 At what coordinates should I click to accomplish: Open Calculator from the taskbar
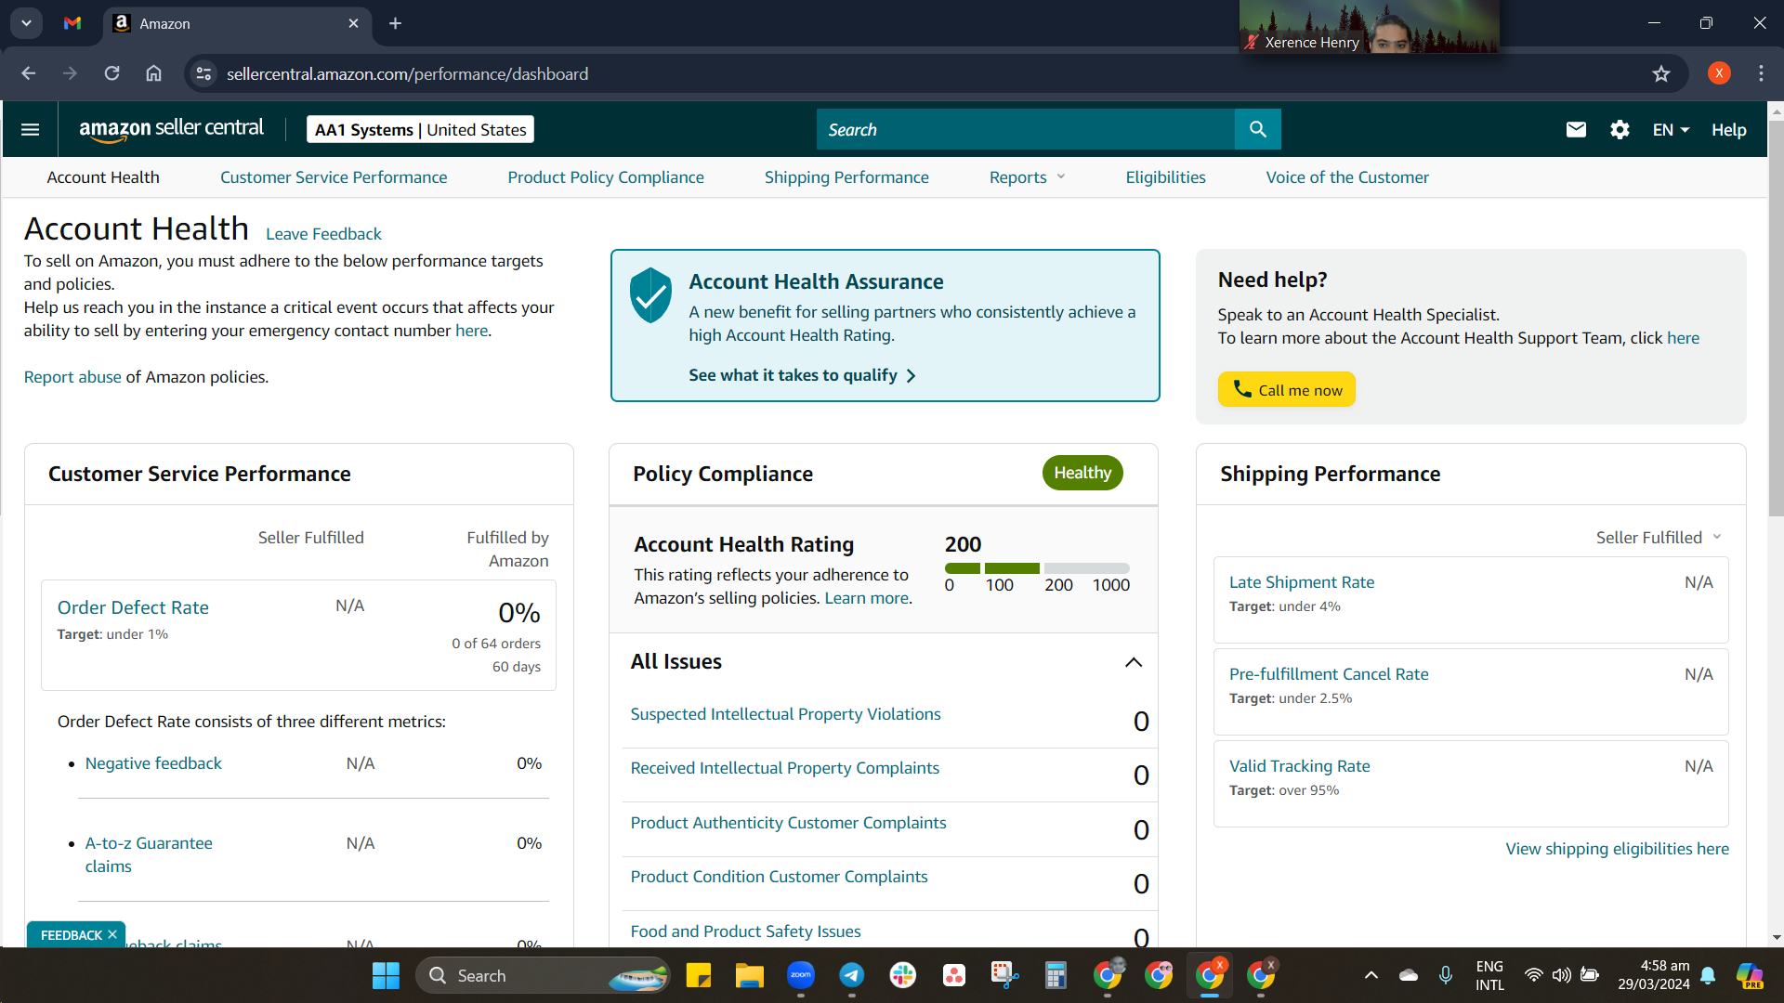[1056, 975]
